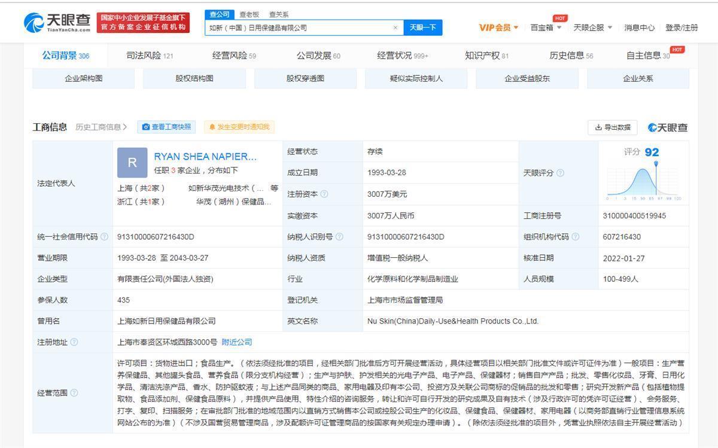Expand the 天眼企服 dropdown menu

[x=592, y=28]
